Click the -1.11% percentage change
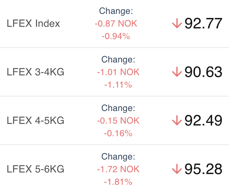The height and width of the screenshot is (192, 229). click(x=118, y=85)
